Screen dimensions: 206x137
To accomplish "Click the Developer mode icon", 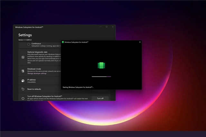I will pos(23,71).
